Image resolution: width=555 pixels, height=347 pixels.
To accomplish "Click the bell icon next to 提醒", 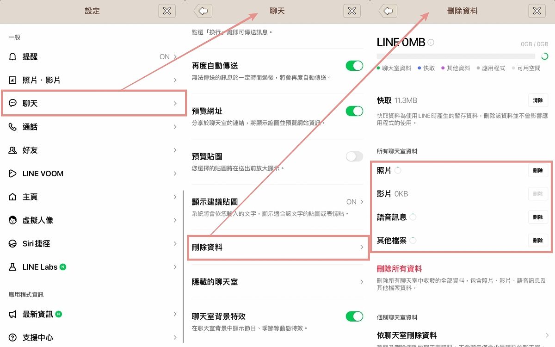I will tap(12, 56).
